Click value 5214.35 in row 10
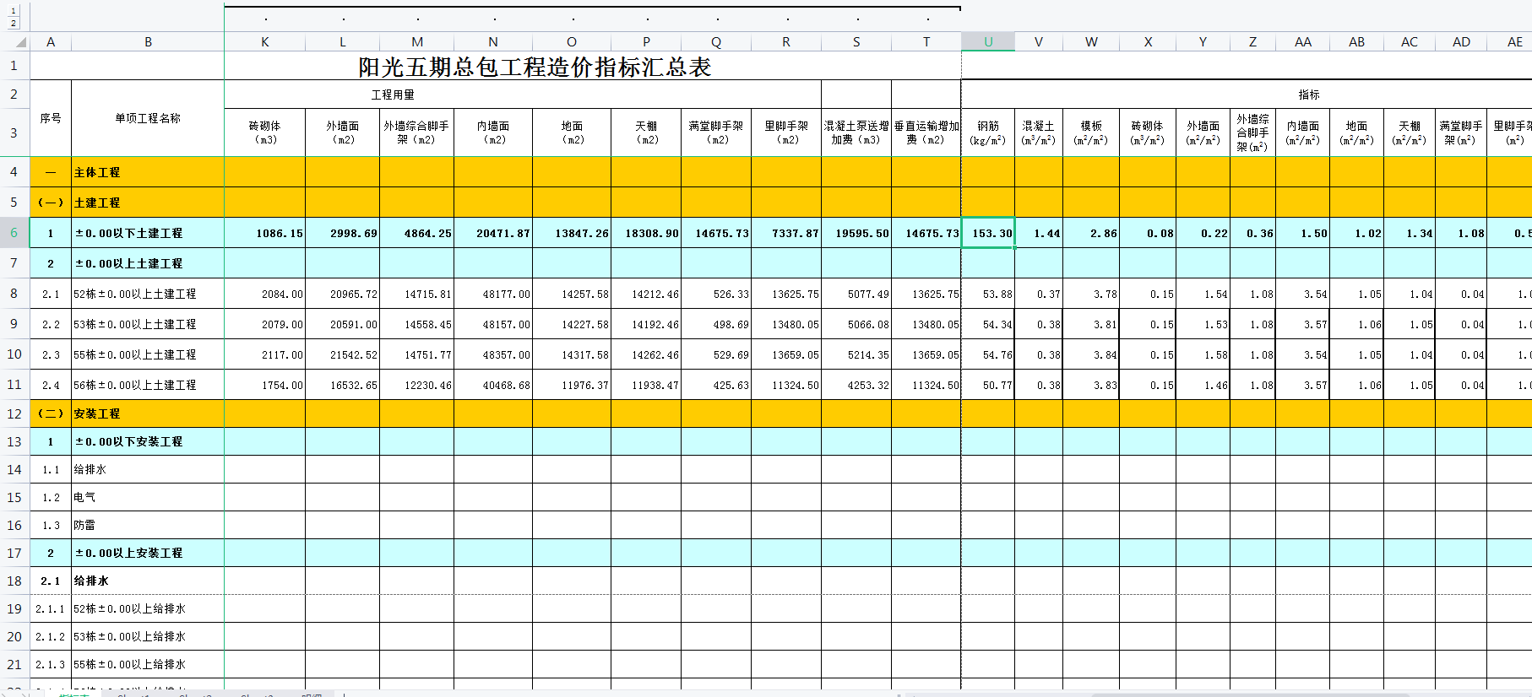1532x697 pixels. click(x=868, y=354)
